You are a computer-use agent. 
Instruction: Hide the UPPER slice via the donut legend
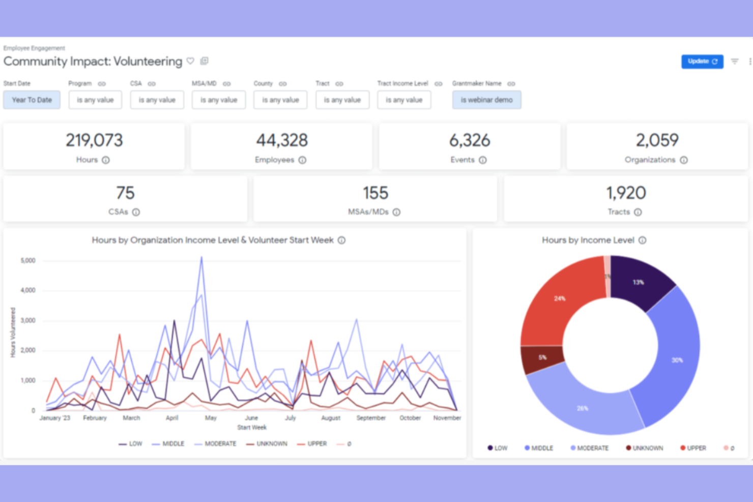692,448
